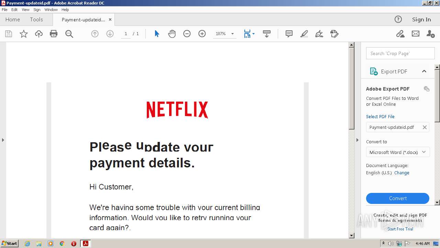Viewport: 440px width, 248px height.
Task: Open Chrome from the taskbar
Action: pyautogui.click(x=62, y=244)
